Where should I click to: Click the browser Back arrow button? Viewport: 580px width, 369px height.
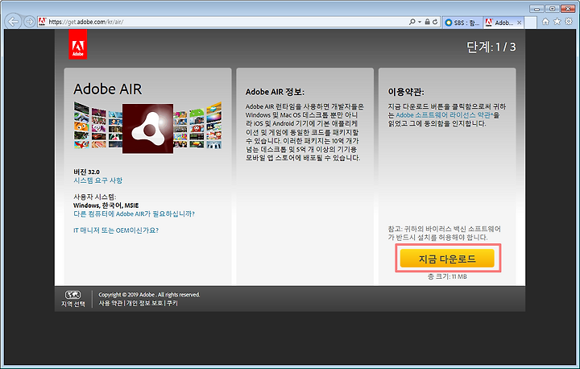14,22
